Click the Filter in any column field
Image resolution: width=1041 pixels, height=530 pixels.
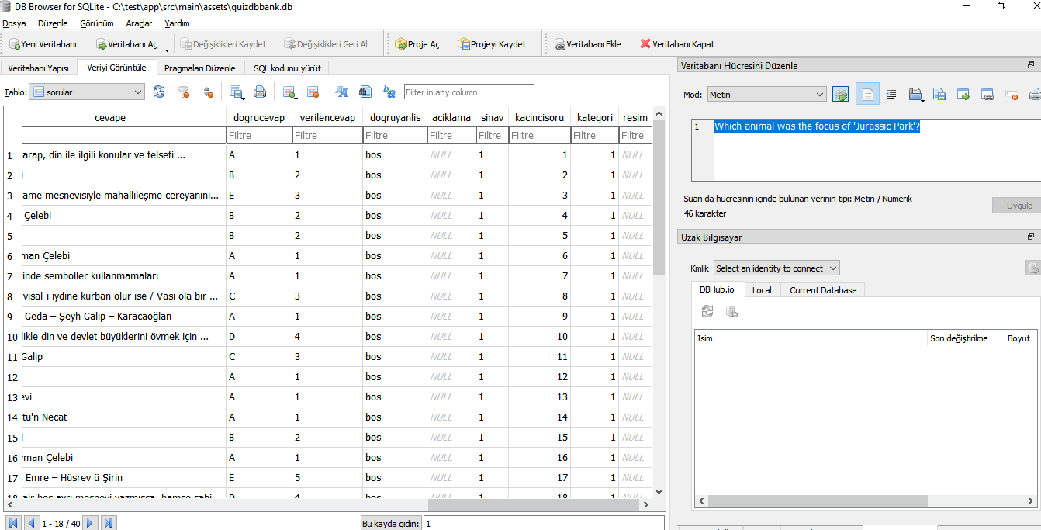point(469,92)
